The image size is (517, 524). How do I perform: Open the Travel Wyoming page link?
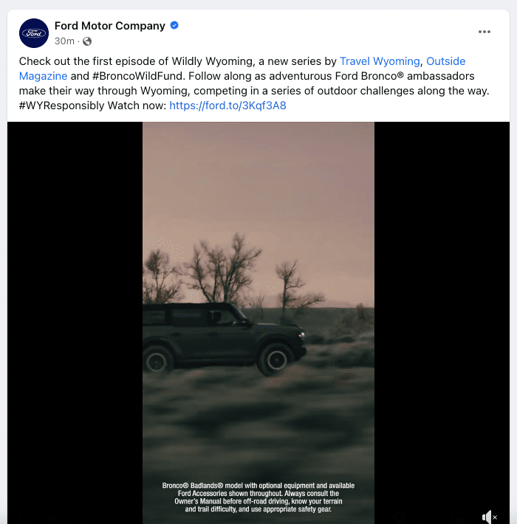[x=380, y=61]
